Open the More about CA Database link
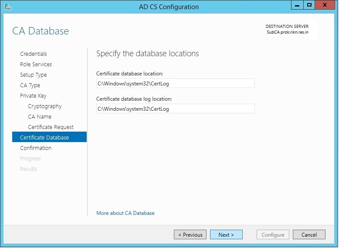Viewport: 339px width, 248px height. [x=125, y=213]
